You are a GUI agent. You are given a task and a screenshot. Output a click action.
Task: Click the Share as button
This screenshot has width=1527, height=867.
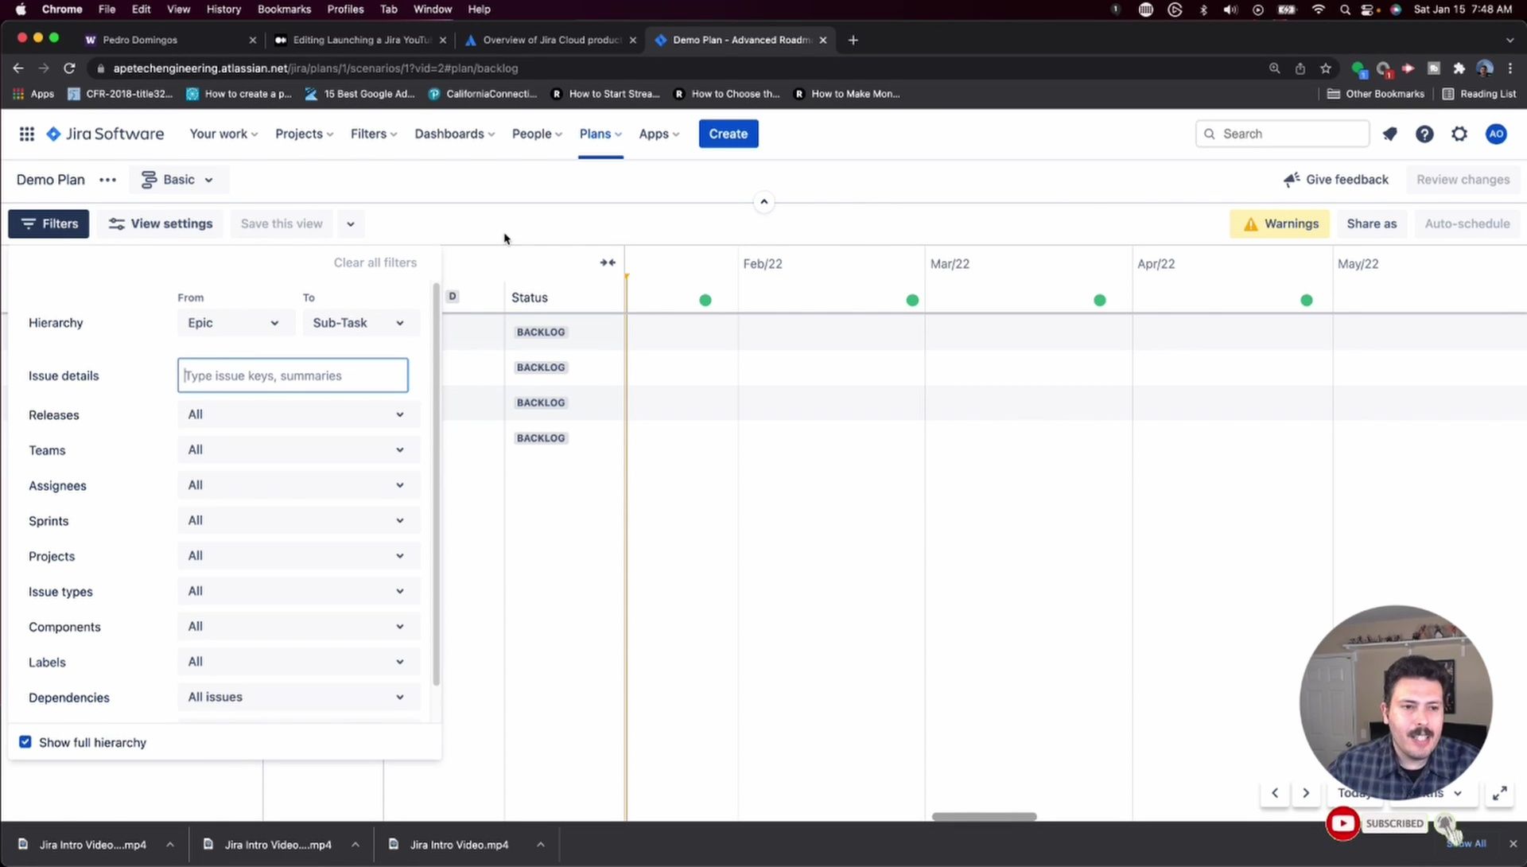1372,224
